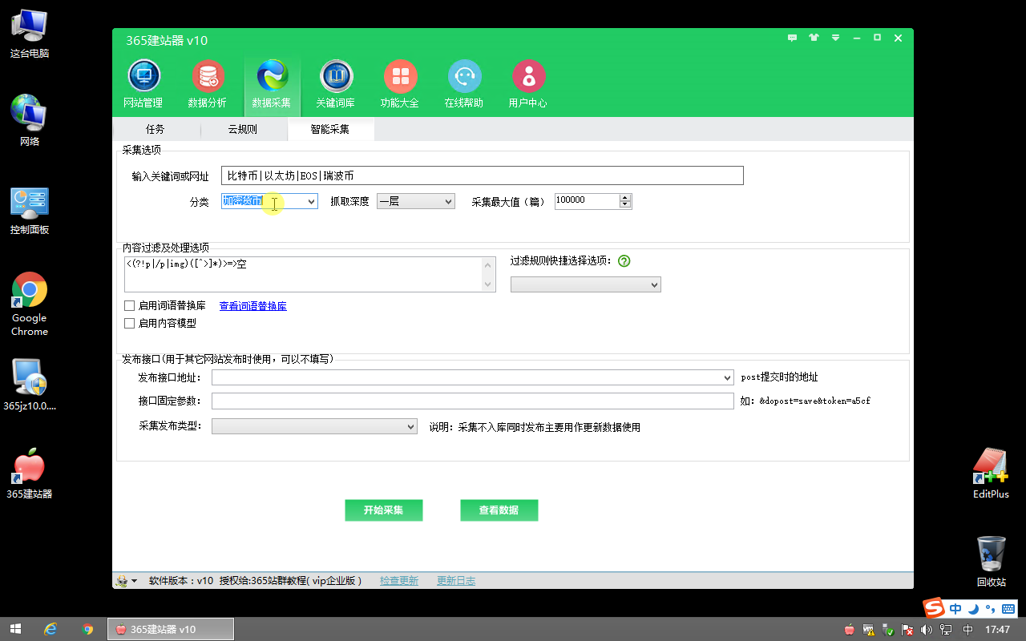Click the 采集最大值 number field

(x=588, y=201)
